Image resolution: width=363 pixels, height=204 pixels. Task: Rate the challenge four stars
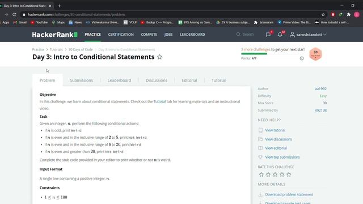282,175
